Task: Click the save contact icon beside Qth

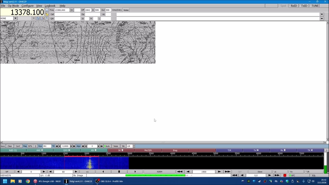Action: pyautogui.click(x=47, y=18)
